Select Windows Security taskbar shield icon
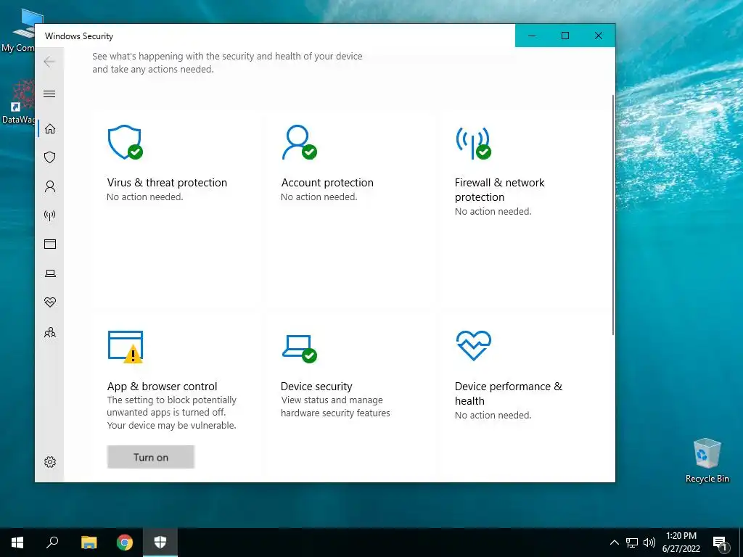The image size is (743, 557). (x=160, y=542)
